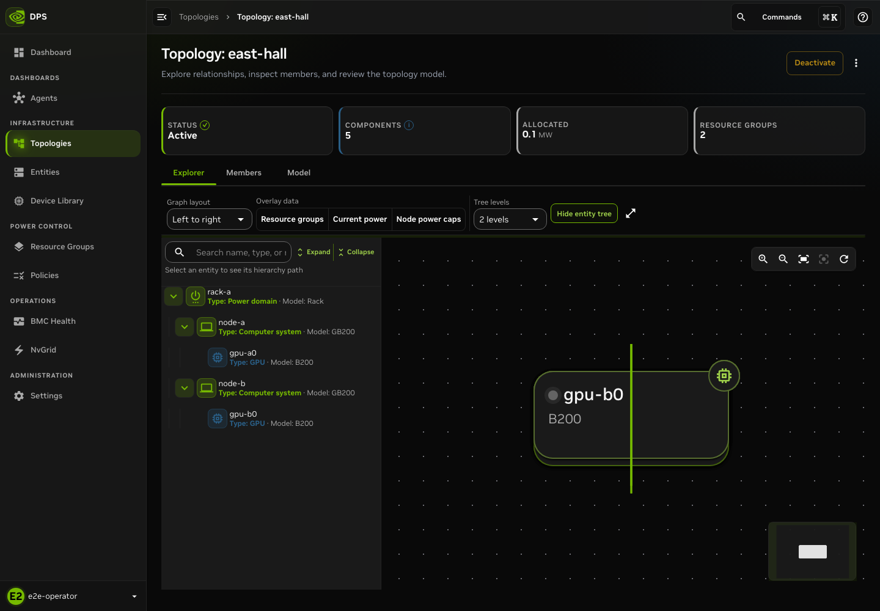Click the Allocated 0.1 MW stat card
Viewport: 880px width, 611px height.
603,131
